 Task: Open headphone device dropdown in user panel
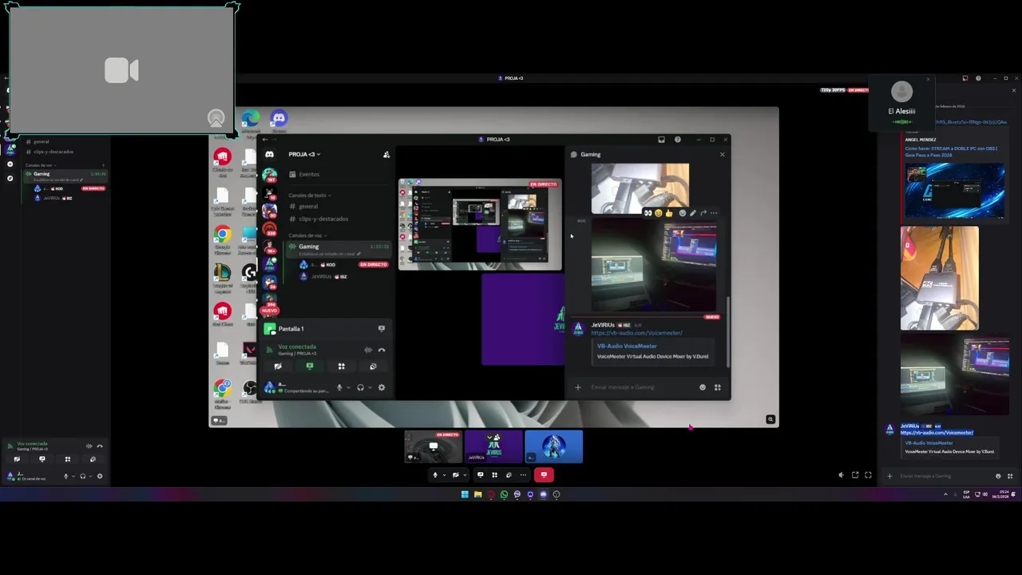point(90,477)
